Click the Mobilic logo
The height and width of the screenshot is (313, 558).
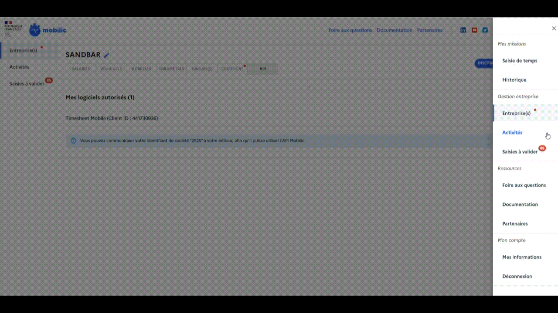point(48,30)
